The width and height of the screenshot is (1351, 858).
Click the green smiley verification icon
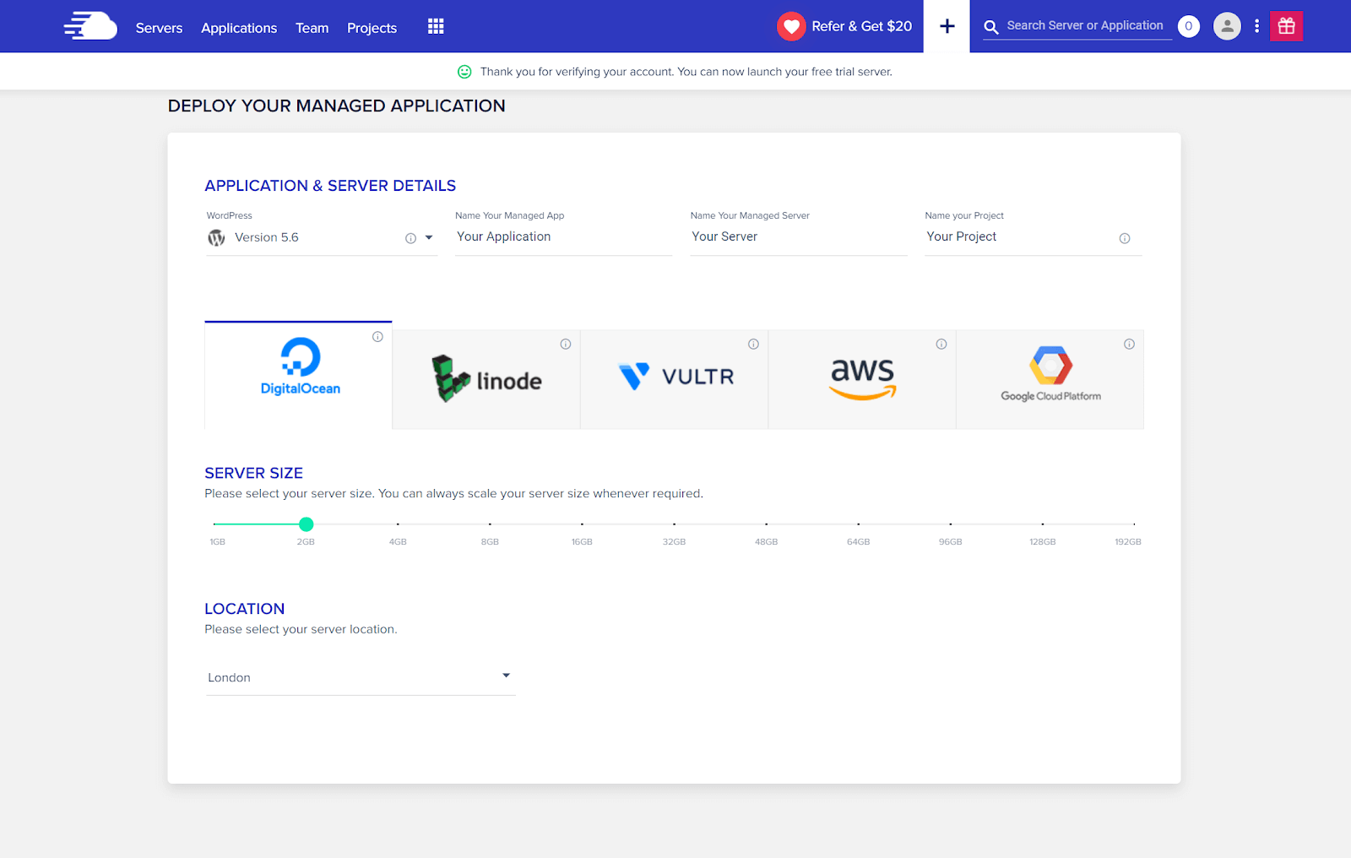click(x=464, y=72)
